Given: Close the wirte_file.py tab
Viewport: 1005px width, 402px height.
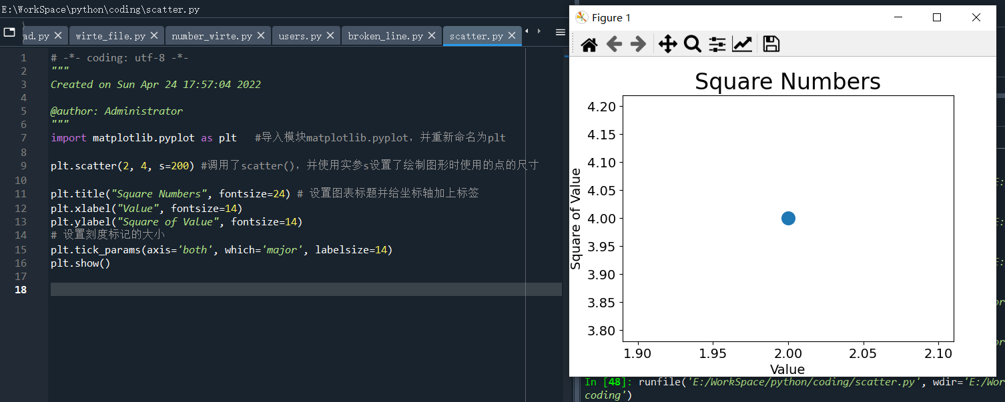Looking at the screenshot, I should [x=154, y=35].
